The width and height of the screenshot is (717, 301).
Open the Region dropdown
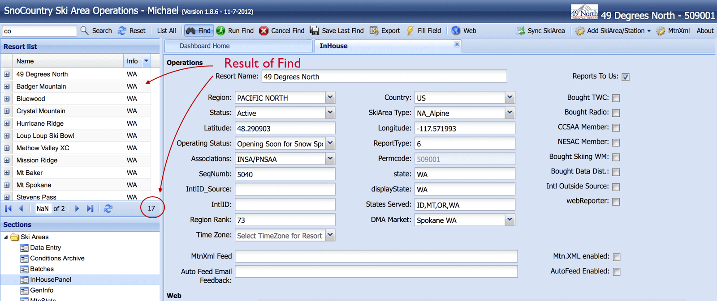[330, 98]
